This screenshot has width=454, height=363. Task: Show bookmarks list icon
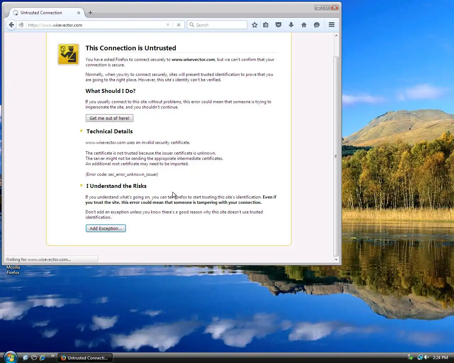(x=266, y=25)
